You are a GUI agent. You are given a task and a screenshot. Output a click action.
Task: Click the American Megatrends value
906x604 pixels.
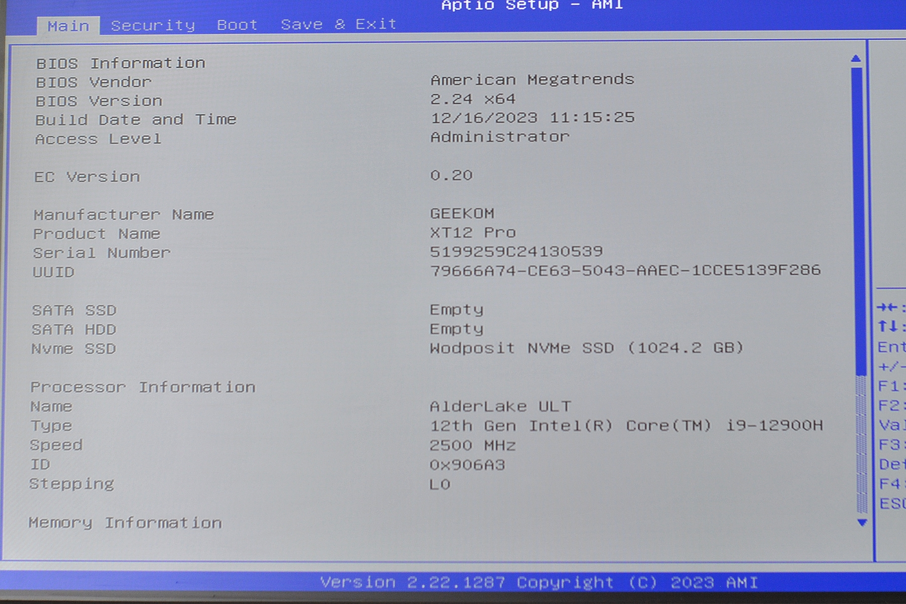point(532,80)
